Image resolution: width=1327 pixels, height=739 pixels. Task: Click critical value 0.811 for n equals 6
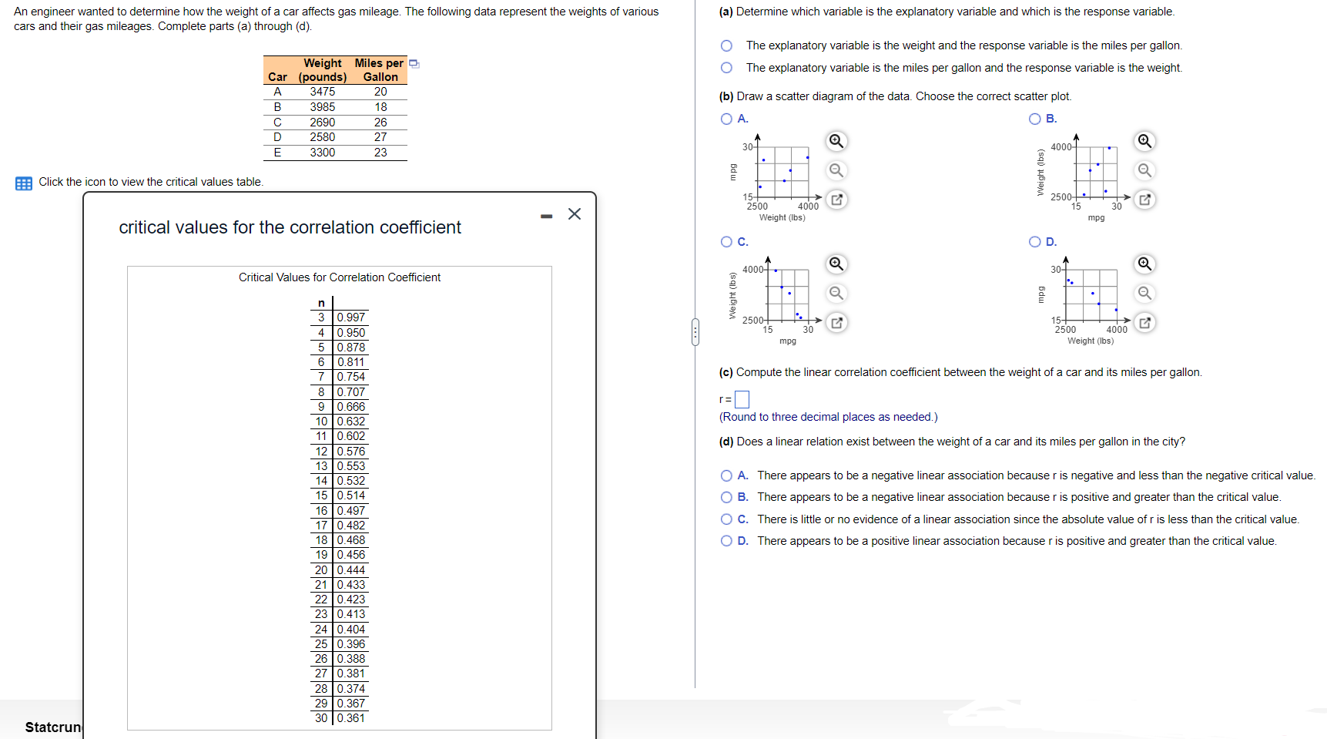pos(351,362)
